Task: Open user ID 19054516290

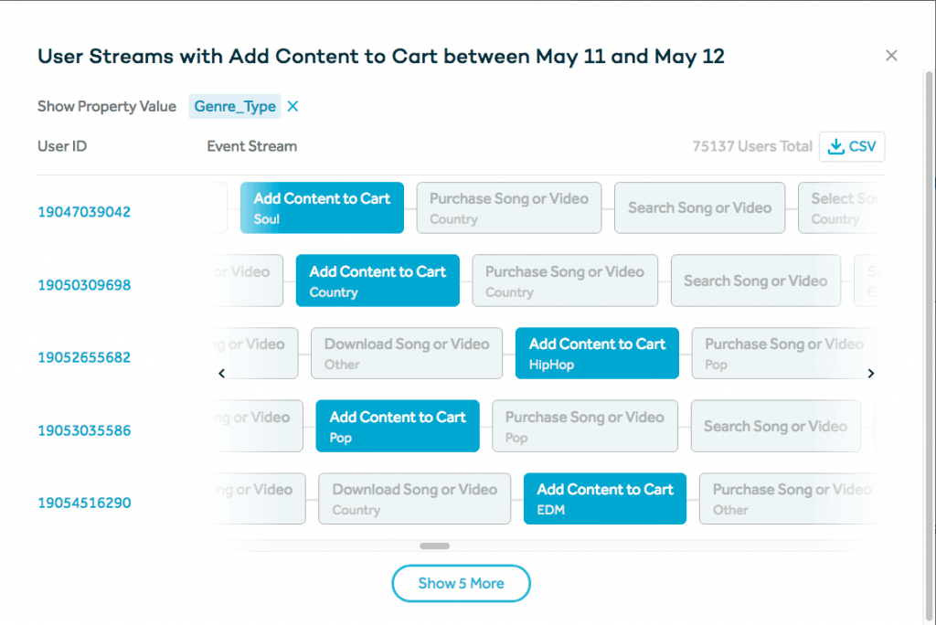Action: 84,503
